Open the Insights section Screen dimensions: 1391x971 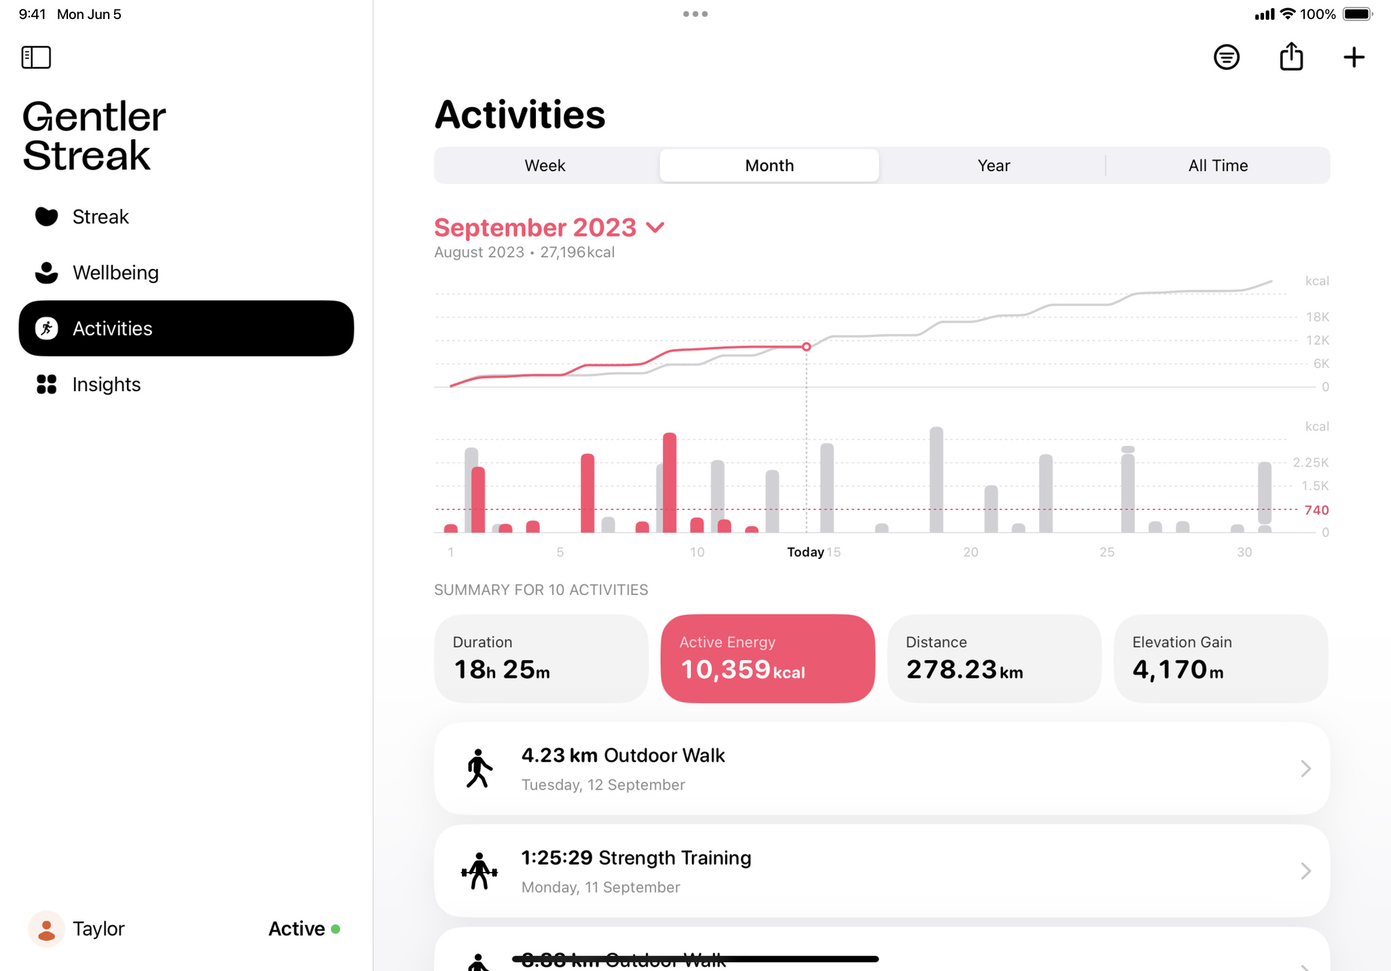coord(107,384)
